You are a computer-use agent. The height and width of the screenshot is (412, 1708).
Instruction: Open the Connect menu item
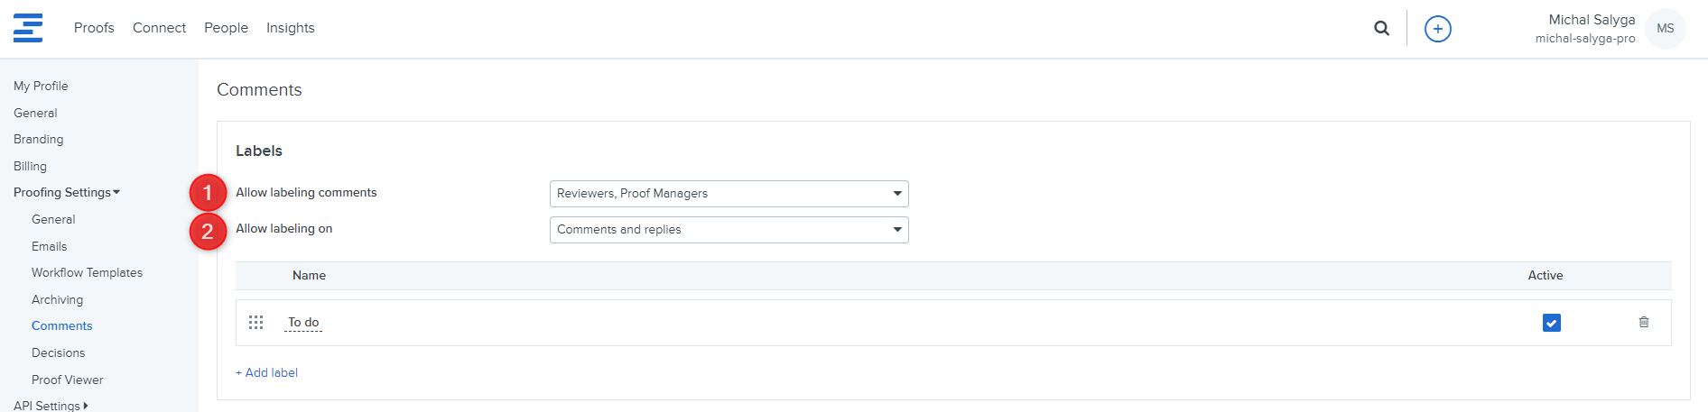tap(159, 28)
